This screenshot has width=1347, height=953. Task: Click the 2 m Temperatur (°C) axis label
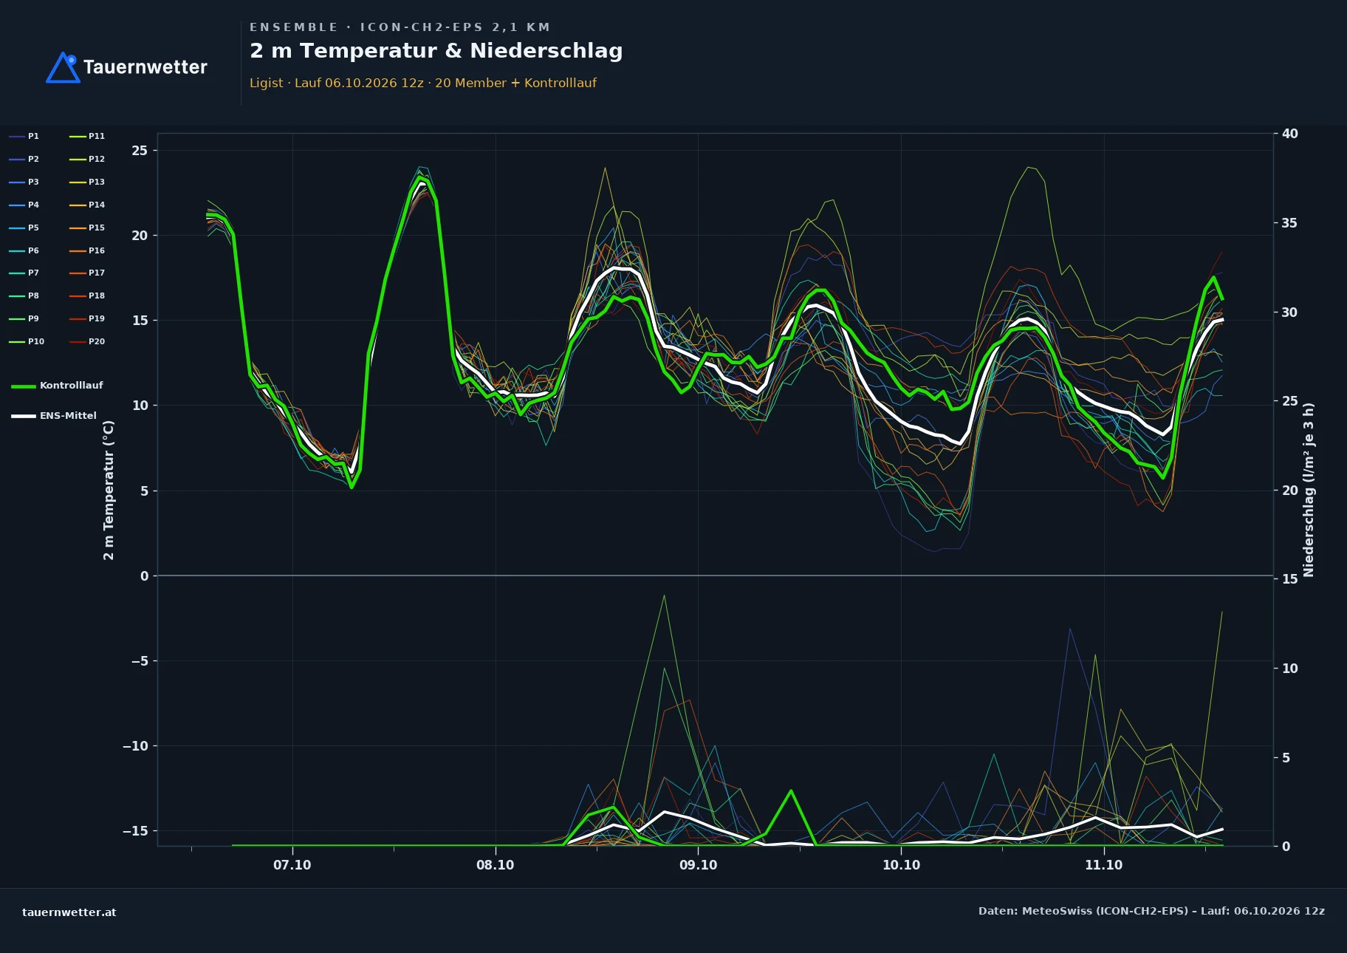(109, 490)
